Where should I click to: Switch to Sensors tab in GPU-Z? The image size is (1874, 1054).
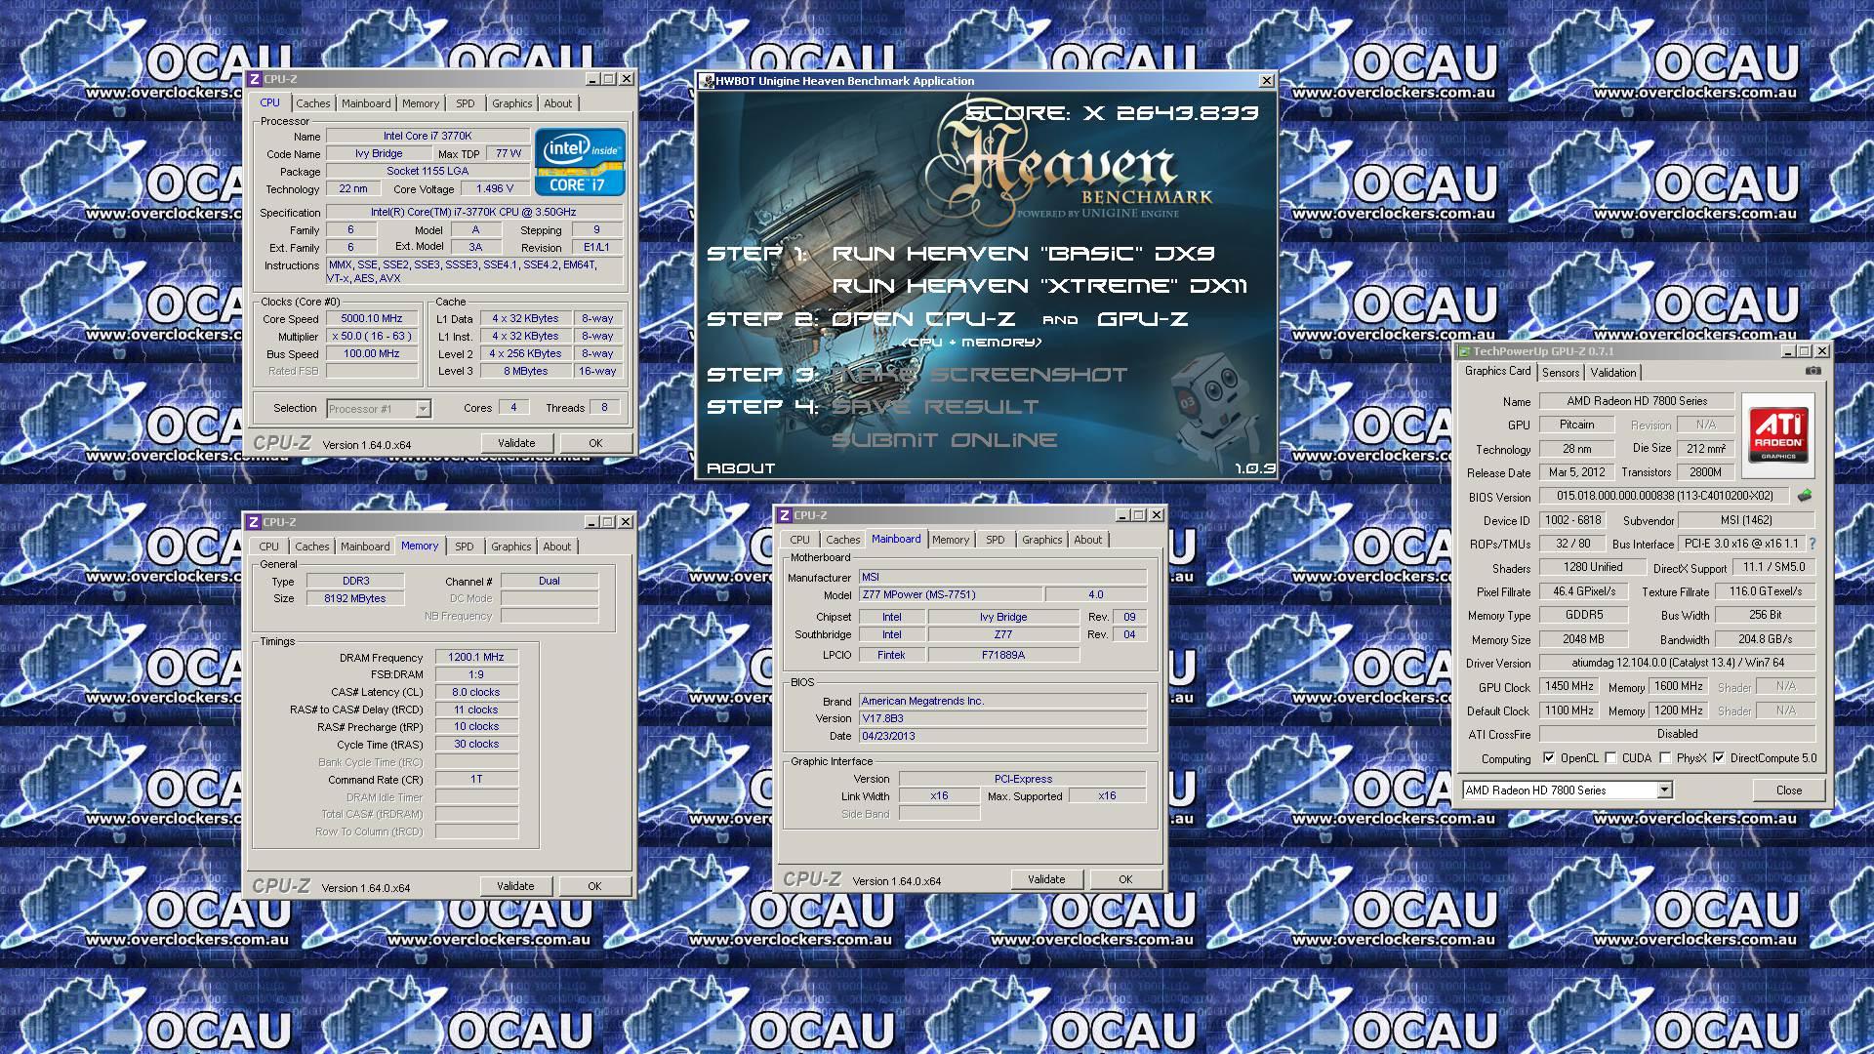click(x=1560, y=373)
